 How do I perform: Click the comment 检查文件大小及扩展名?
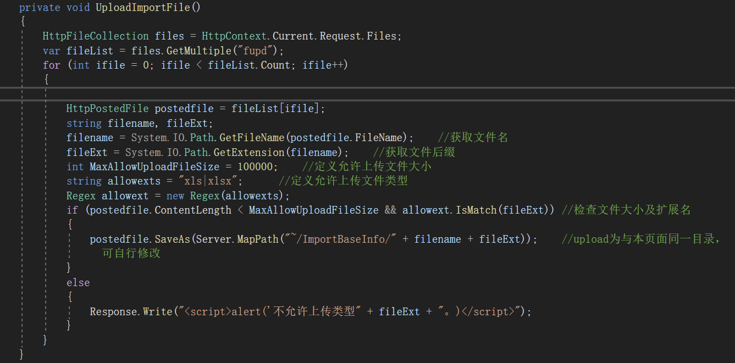[x=626, y=210]
